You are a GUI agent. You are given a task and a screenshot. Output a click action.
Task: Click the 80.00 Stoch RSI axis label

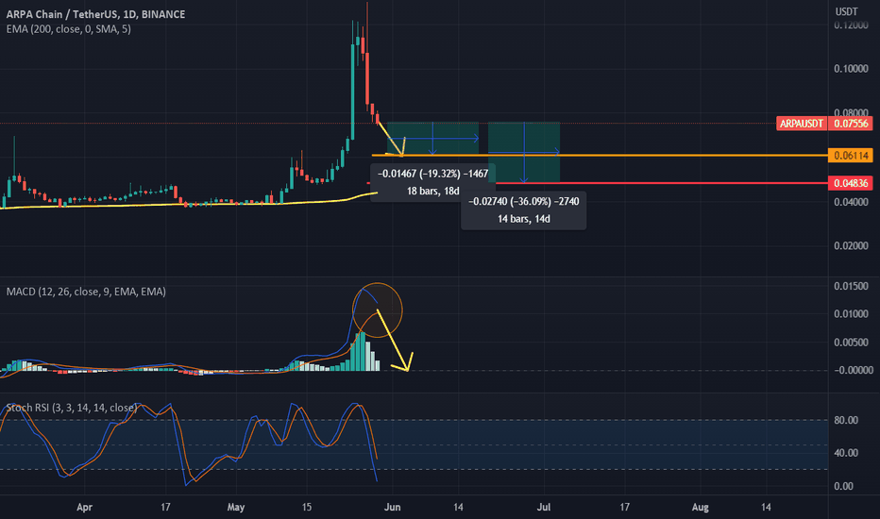click(x=846, y=420)
